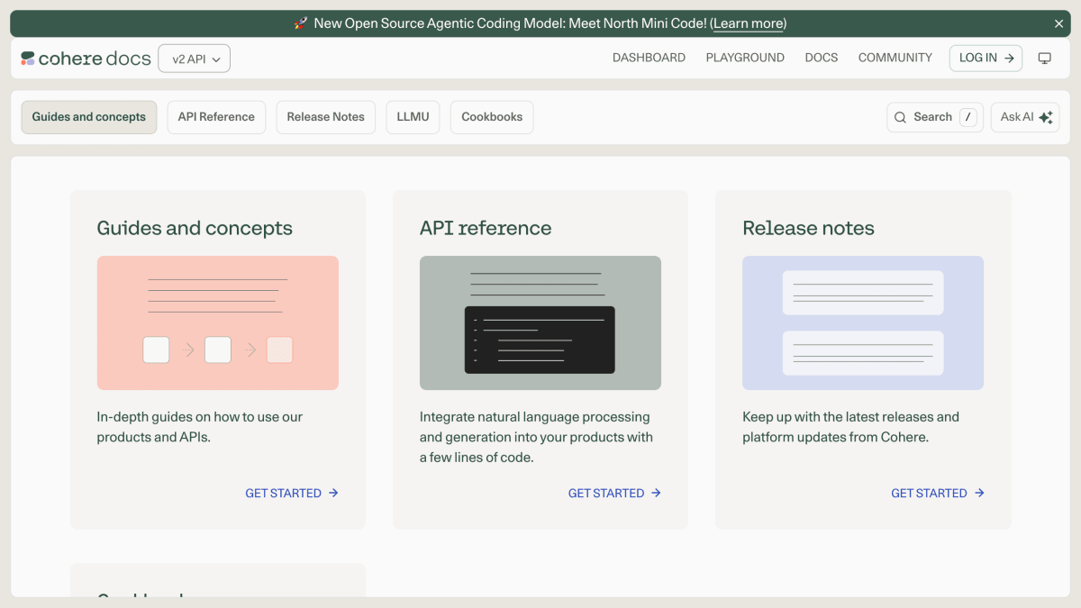The height and width of the screenshot is (608, 1081).
Task: Toggle the display theme monitor icon
Action: click(x=1045, y=58)
